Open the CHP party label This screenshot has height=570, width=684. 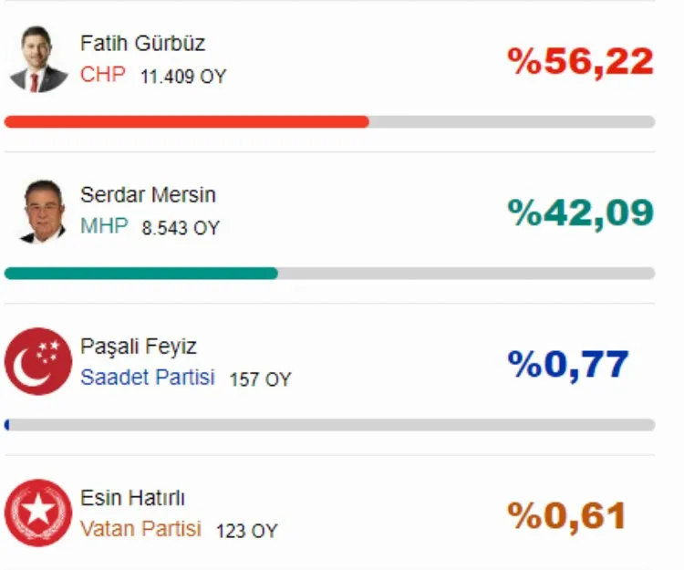click(x=102, y=75)
